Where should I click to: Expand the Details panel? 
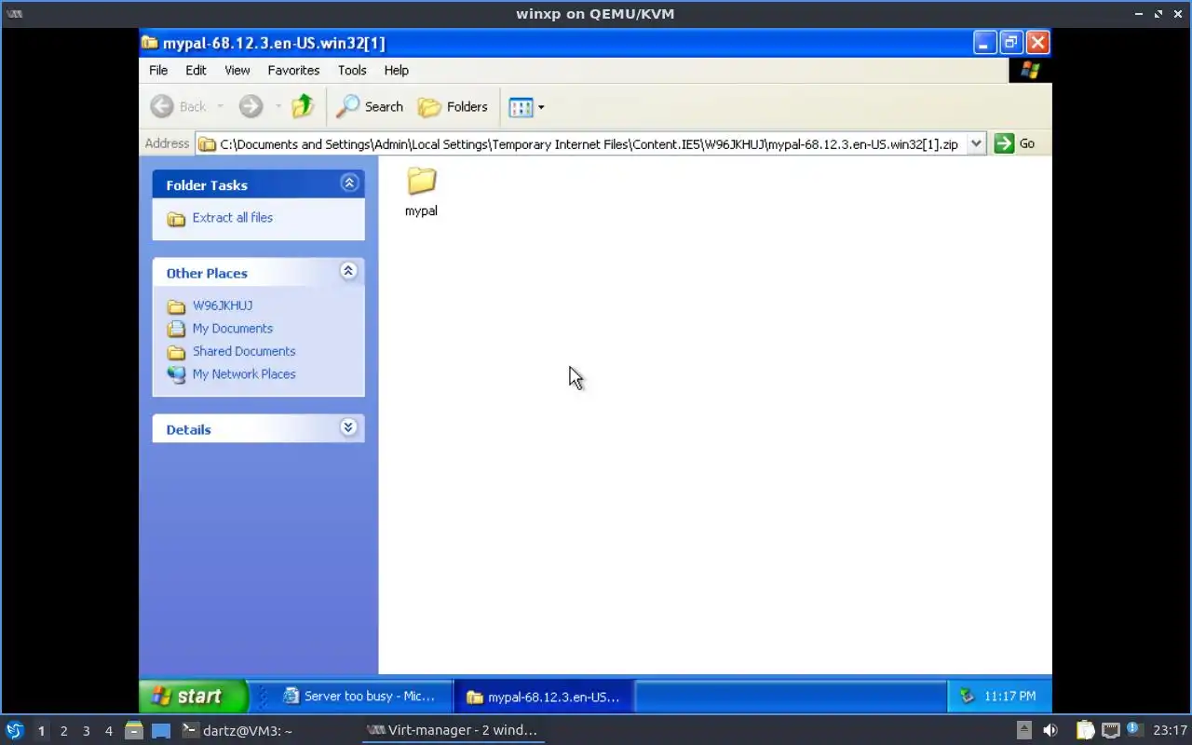pyautogui.click(x=348, y=427)
